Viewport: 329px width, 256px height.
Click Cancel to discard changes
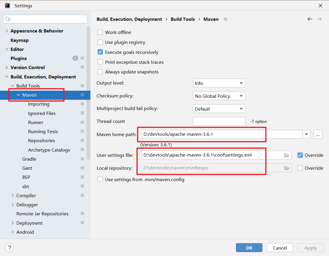280,248
